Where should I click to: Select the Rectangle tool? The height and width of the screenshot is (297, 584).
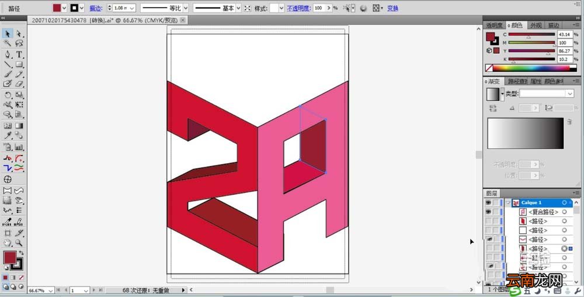pos(19,64)
